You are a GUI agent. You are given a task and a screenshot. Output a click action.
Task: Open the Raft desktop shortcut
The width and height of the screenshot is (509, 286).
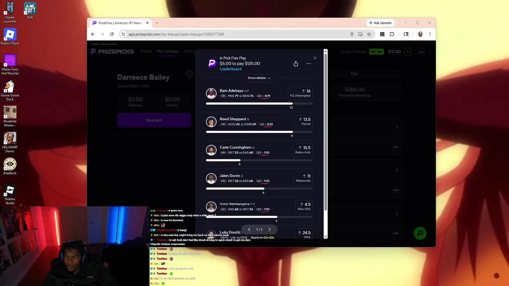(30, 11)
